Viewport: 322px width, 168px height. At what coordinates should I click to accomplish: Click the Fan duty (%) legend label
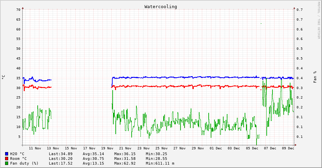point(24,163)
